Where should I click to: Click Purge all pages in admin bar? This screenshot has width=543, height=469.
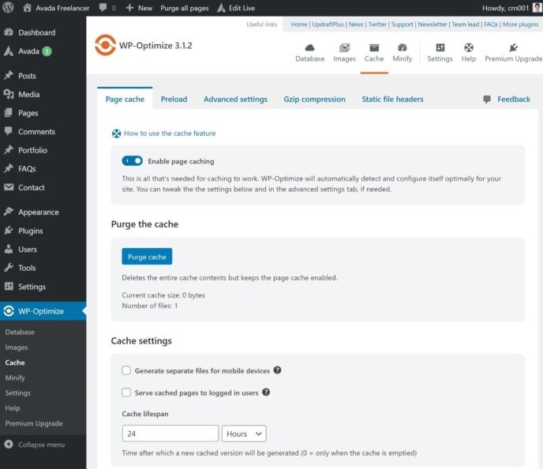pos(185,8)
